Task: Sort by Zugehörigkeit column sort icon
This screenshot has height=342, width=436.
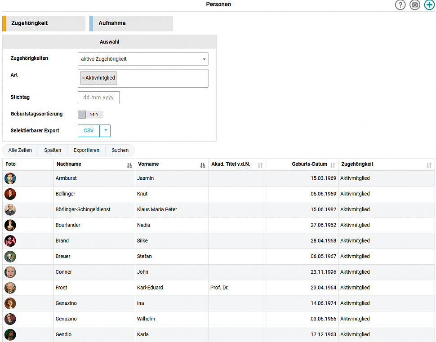Action: (x=429, y=165)
